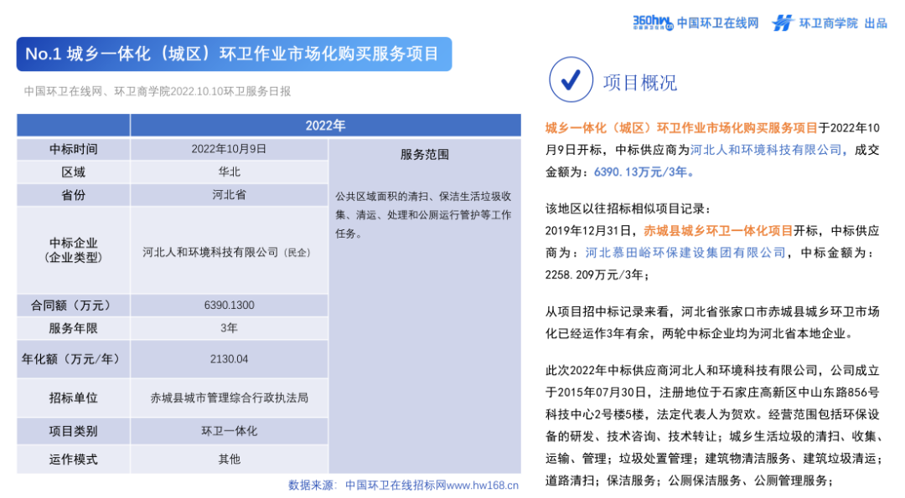The image size is (905, 498).
Task: Click the 中标时间 row label
Action: [x=73, y=149]
